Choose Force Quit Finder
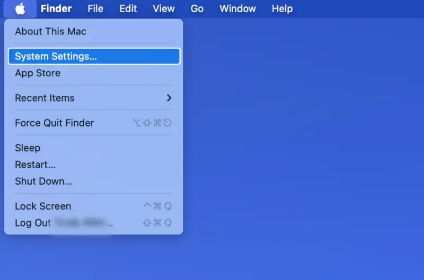 94,123
